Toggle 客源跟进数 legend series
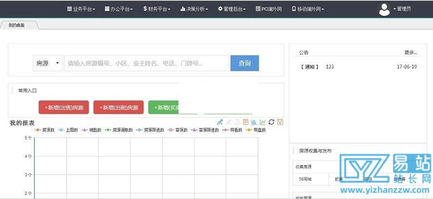 (x=205, y=130)
